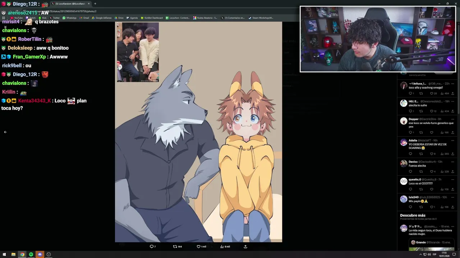Click the webcam overlay of streamer
Screen dimensions: 460x258
378,39
